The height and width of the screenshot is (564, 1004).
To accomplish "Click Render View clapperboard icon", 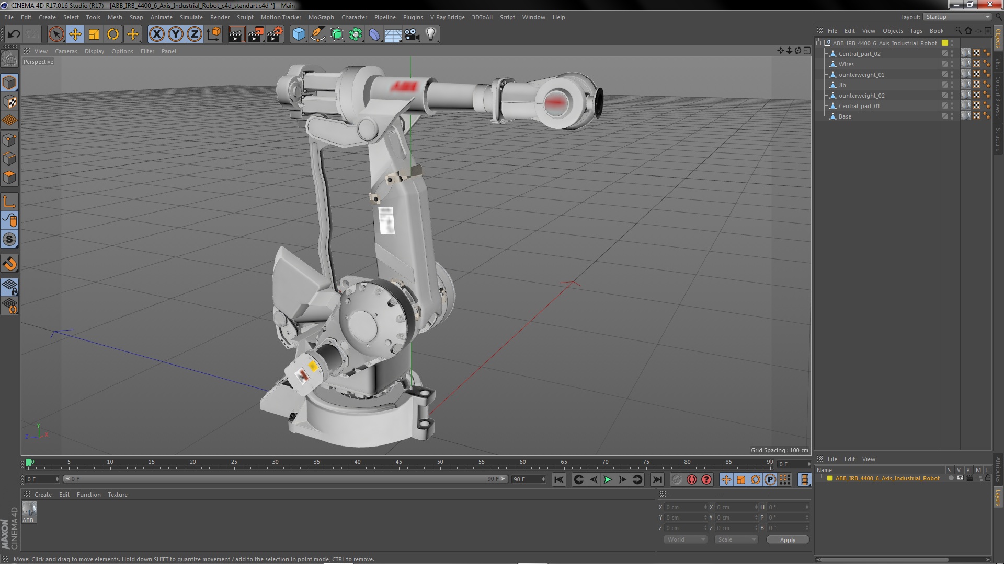I will coord(236,34).
